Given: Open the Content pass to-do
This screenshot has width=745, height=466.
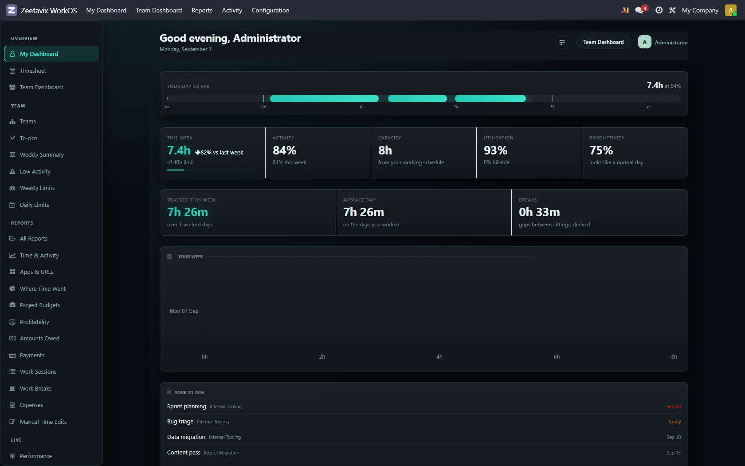Looking at the screenshot, I should coord(184,453).
